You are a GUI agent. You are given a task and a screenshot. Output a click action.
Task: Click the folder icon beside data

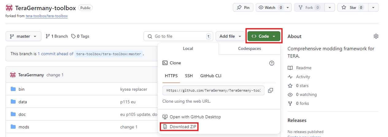tap(13, 102)
